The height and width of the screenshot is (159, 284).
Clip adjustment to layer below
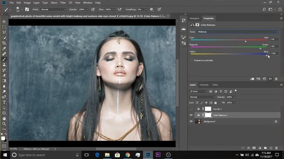coord(252,79)
